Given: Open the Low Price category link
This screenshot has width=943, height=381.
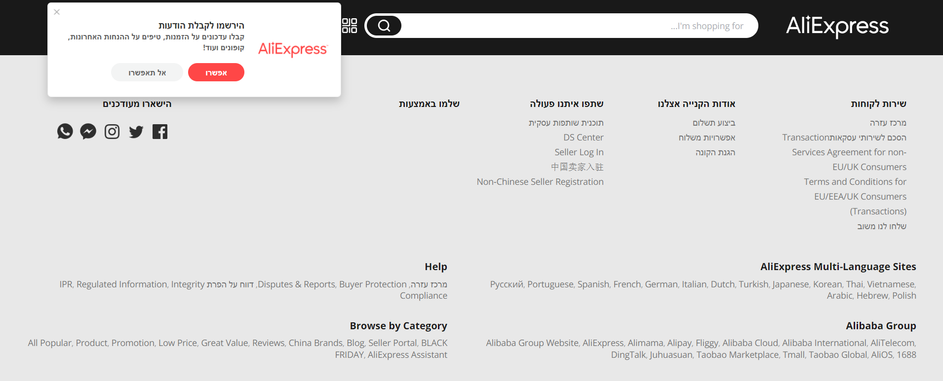Looking at the screenshot, I should pos(177,343).
